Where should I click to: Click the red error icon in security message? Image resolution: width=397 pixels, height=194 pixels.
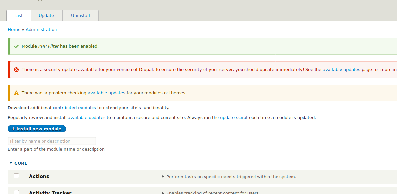click(x=16, y=70)
